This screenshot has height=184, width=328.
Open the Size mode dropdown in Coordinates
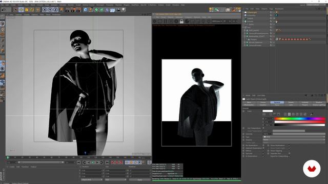115,179
